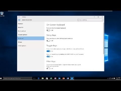The width and height of the screenshot is (121, 91).
Task: Click the Ease of Access gear icon
Action: click(x=19, y=20)
